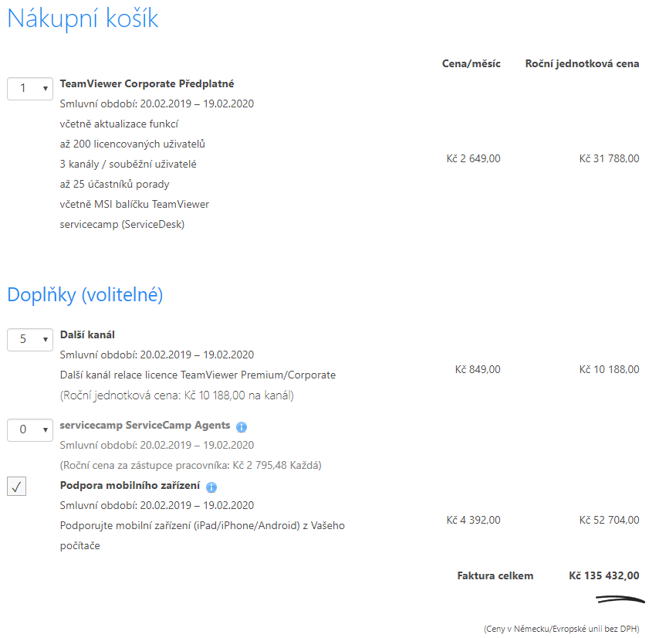Click annual price Kč 52 704,00
Viewport: 649px width, 638px height.
point(609,521)
